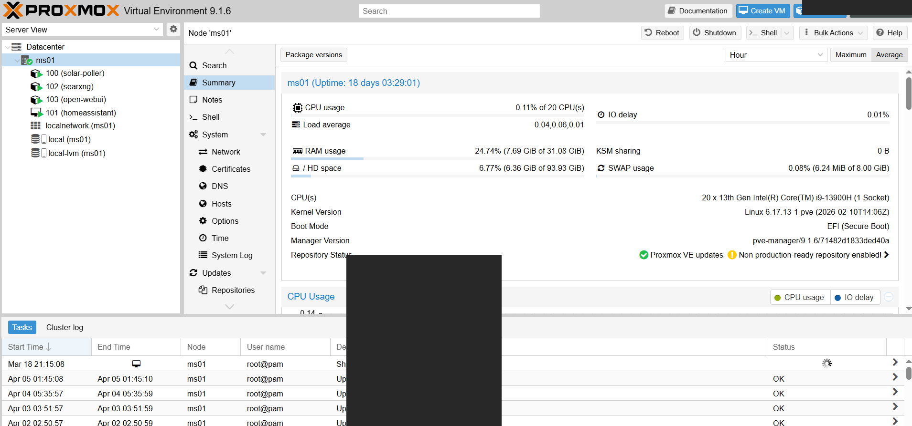The width and height of the screenshot is (912, 426).
Task: Click the Proxmox logo
Action: (x=61, y=10)
